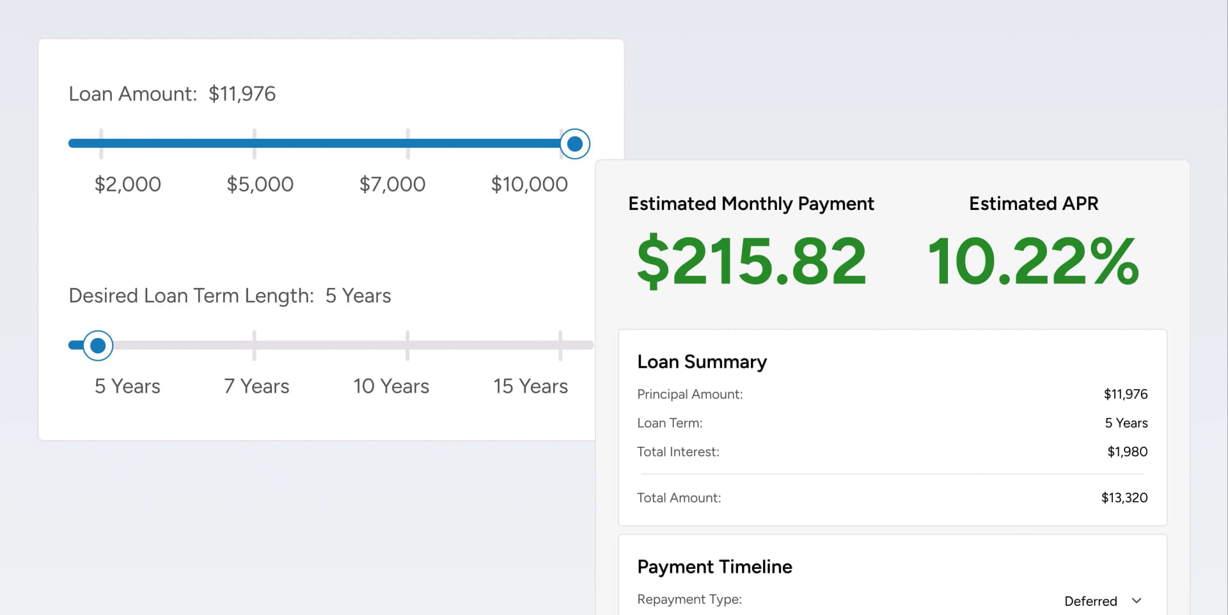1228x615 pixels.
Task: Click the Loan Summary heading
Action: pos(702,362)
